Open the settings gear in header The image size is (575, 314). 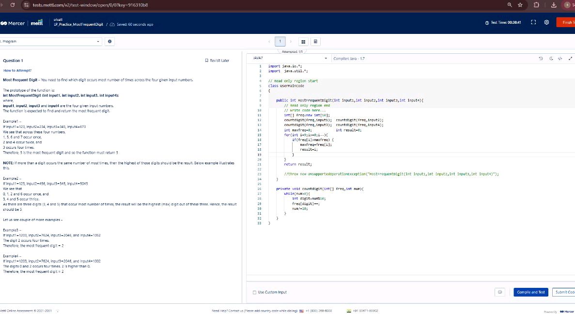click(546, 22)
